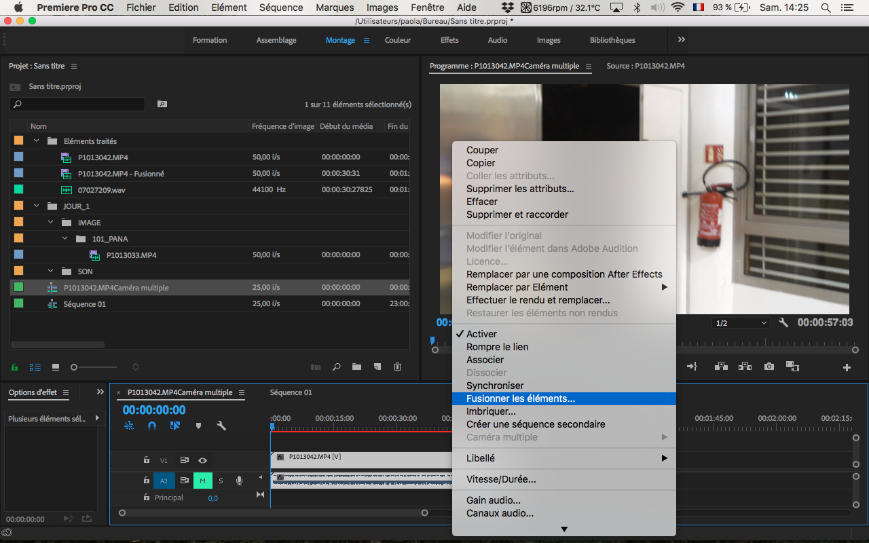Open the Programme panel menu
The image size is (869, 543).
pyautogui.click(x=589, y=67)
